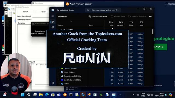Open the Performance sidebar icon in Task Manager

(x=53, y=27)
